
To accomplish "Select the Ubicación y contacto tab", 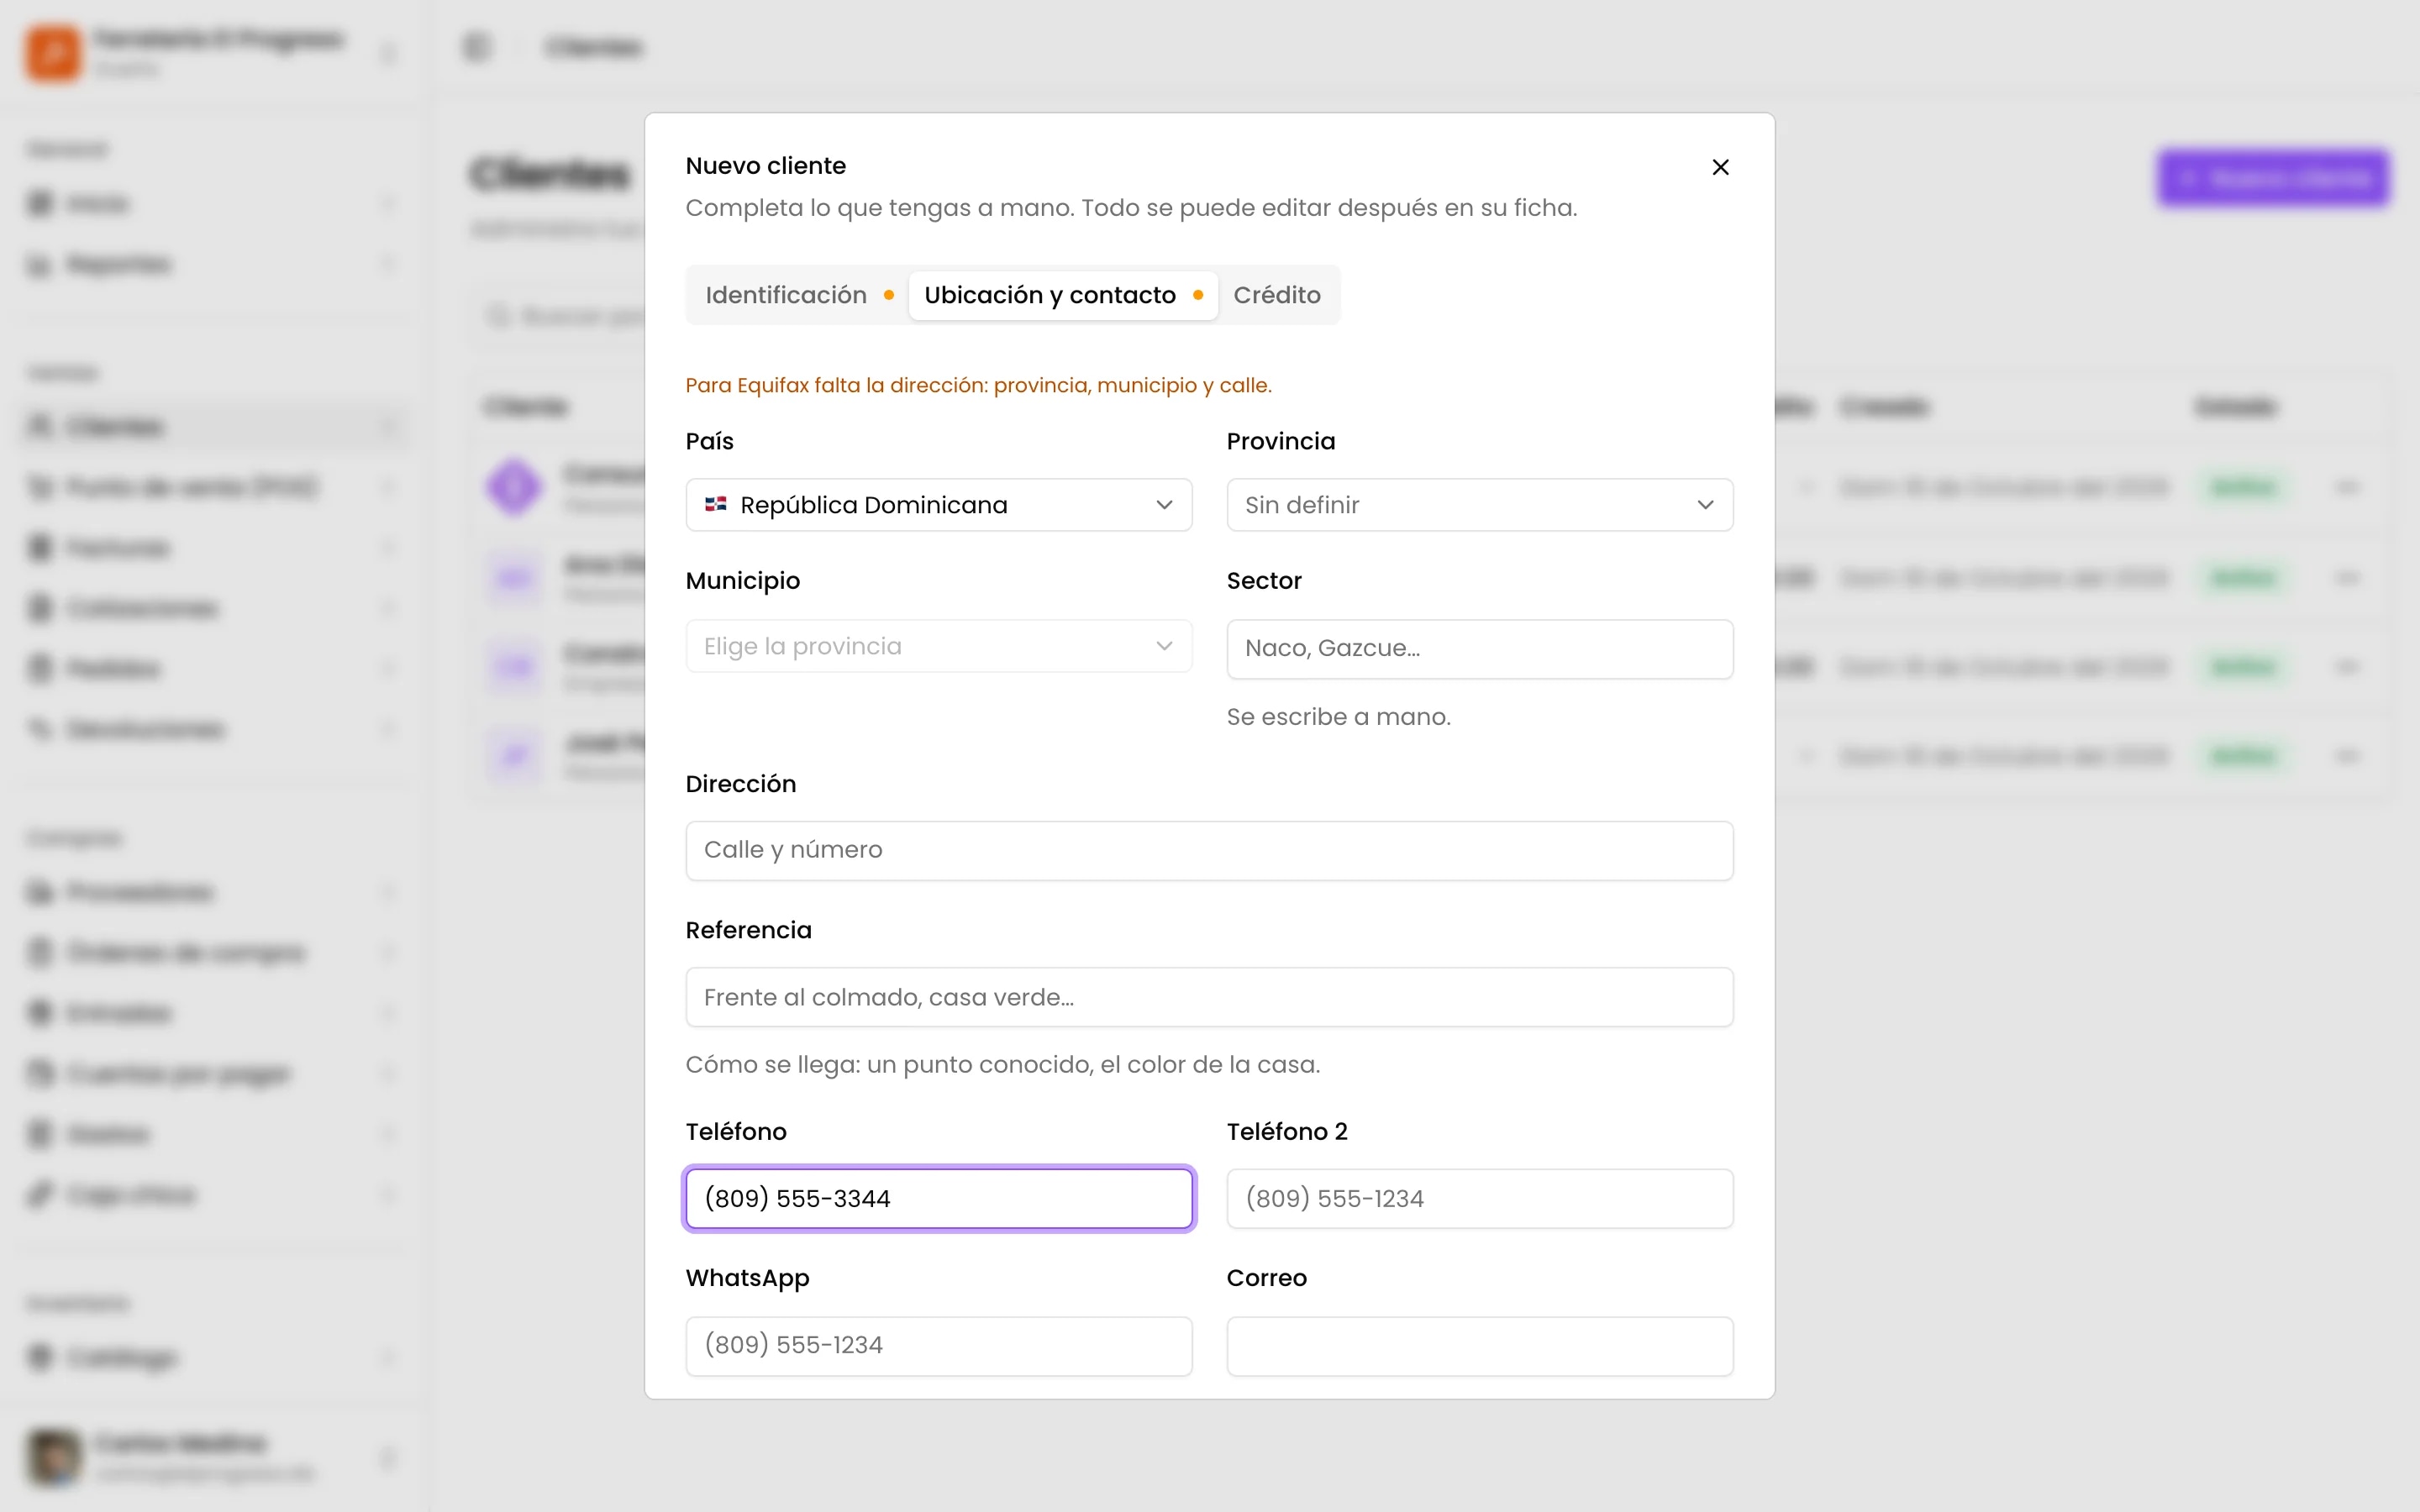I will coord(1063,295).
